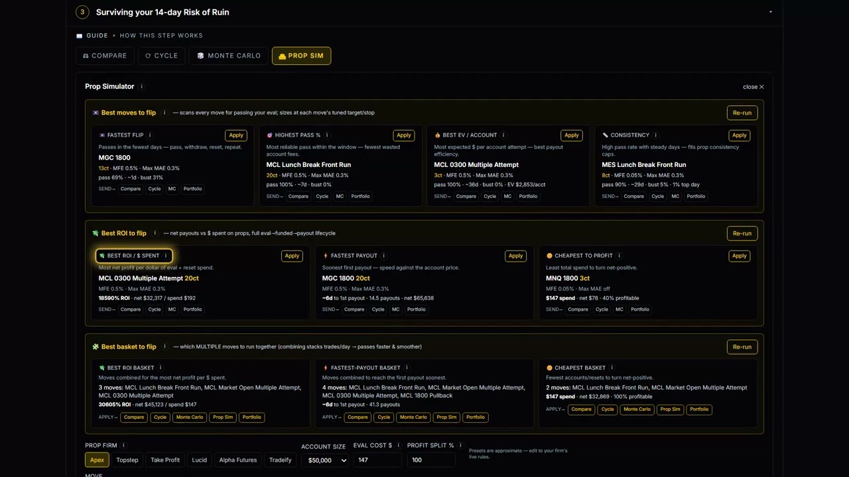Send HIGHEST PASS % move to Cycle
Screen dimensions: 849x477
[x=322, y=196]
